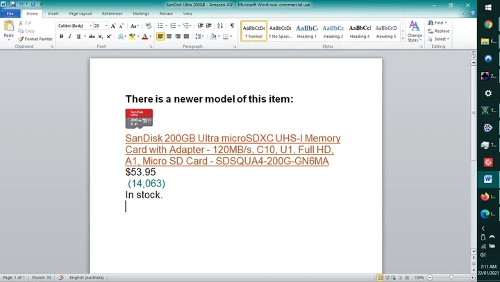This screenshot has height=282, width=500.
Task: Align the text to the right
Action: coord(178,37)
